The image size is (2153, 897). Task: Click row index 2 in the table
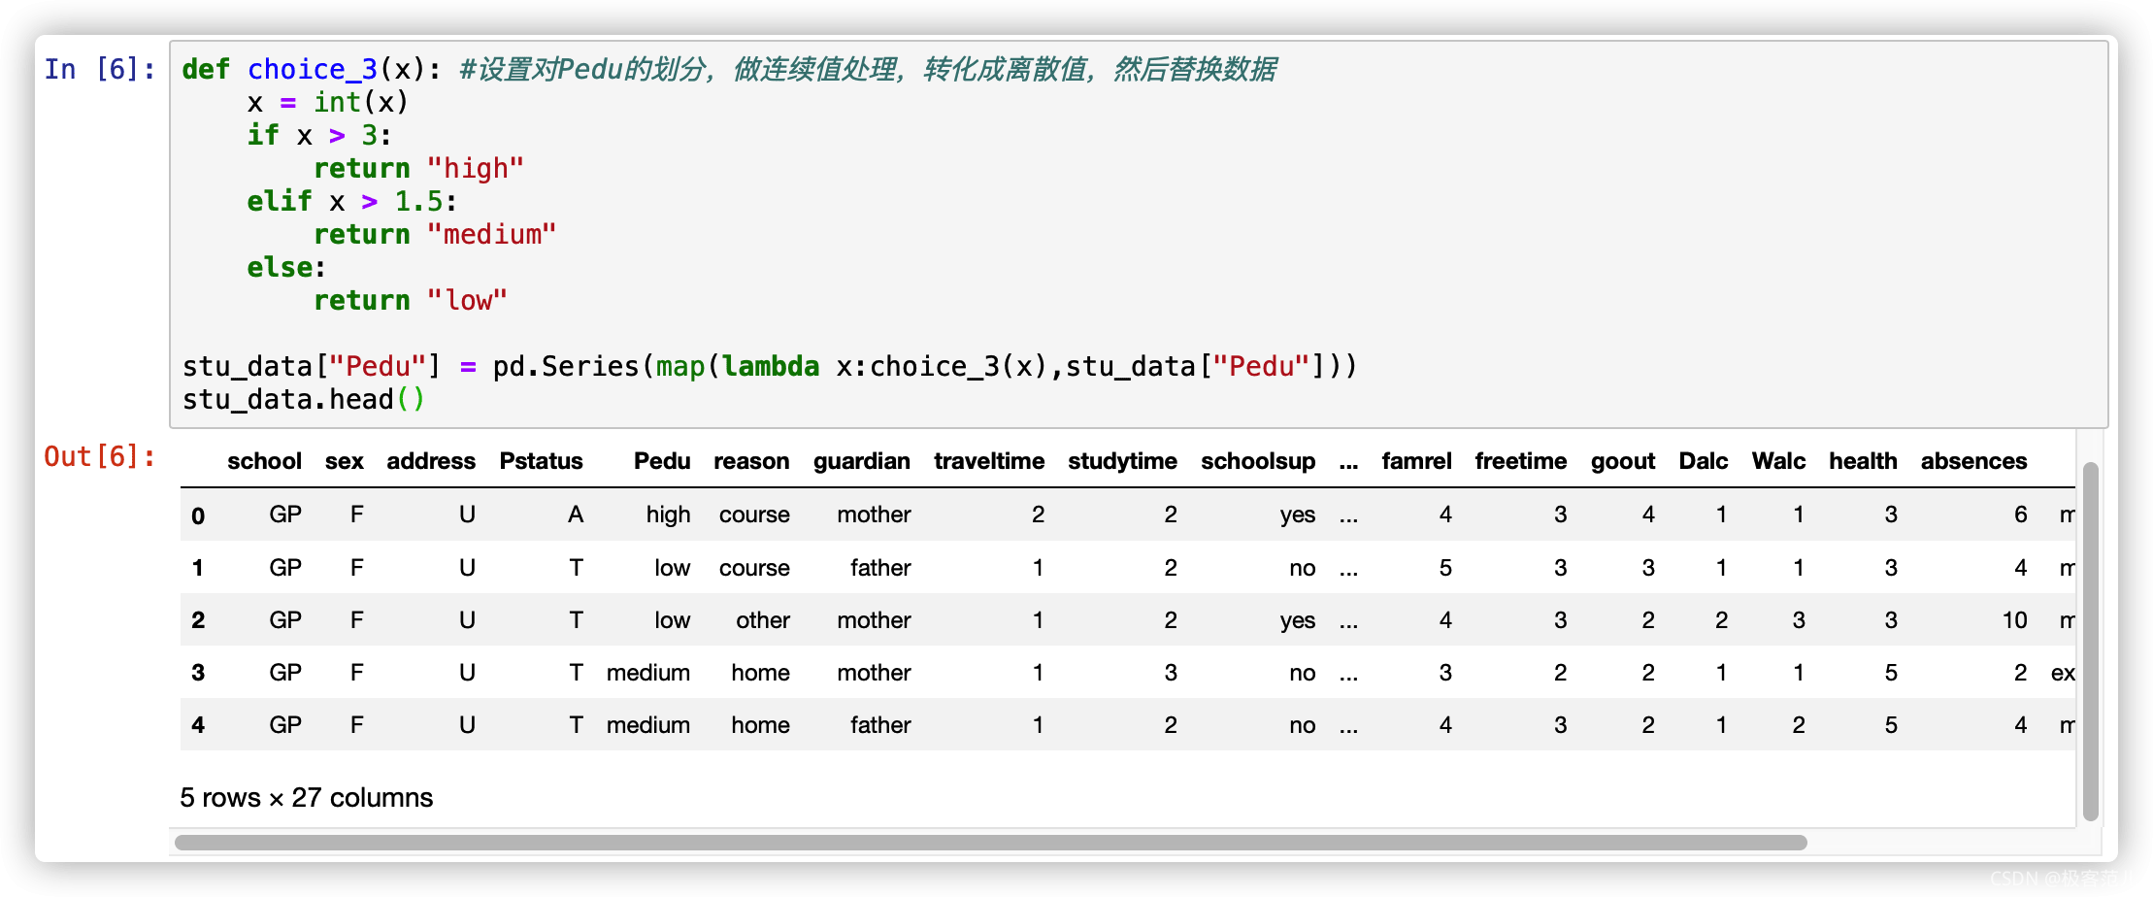198,620
